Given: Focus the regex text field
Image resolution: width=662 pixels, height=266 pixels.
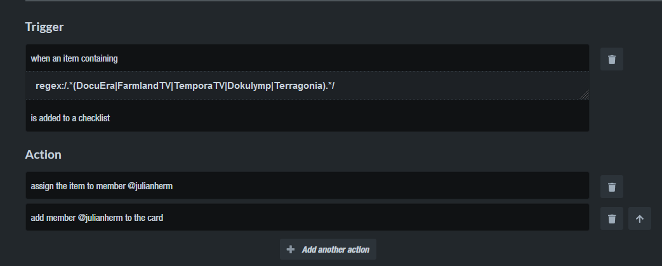Looking at the screenshot, I should click(x=307, y=86).
